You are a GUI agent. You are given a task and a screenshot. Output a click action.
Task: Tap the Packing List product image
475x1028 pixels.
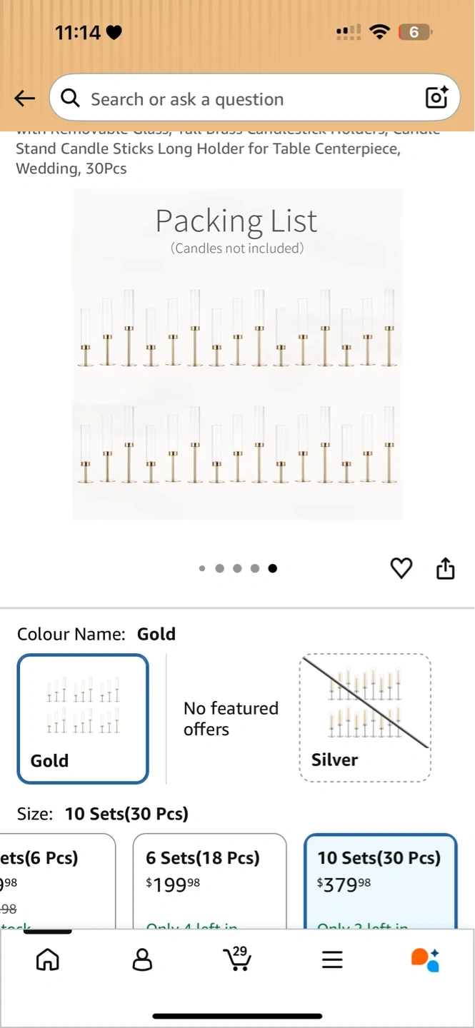coord(237,354)
